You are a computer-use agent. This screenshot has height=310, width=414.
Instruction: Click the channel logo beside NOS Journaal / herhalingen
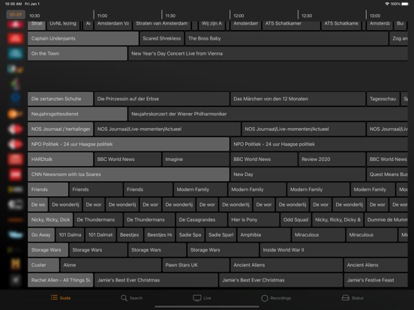coord(15,129)
